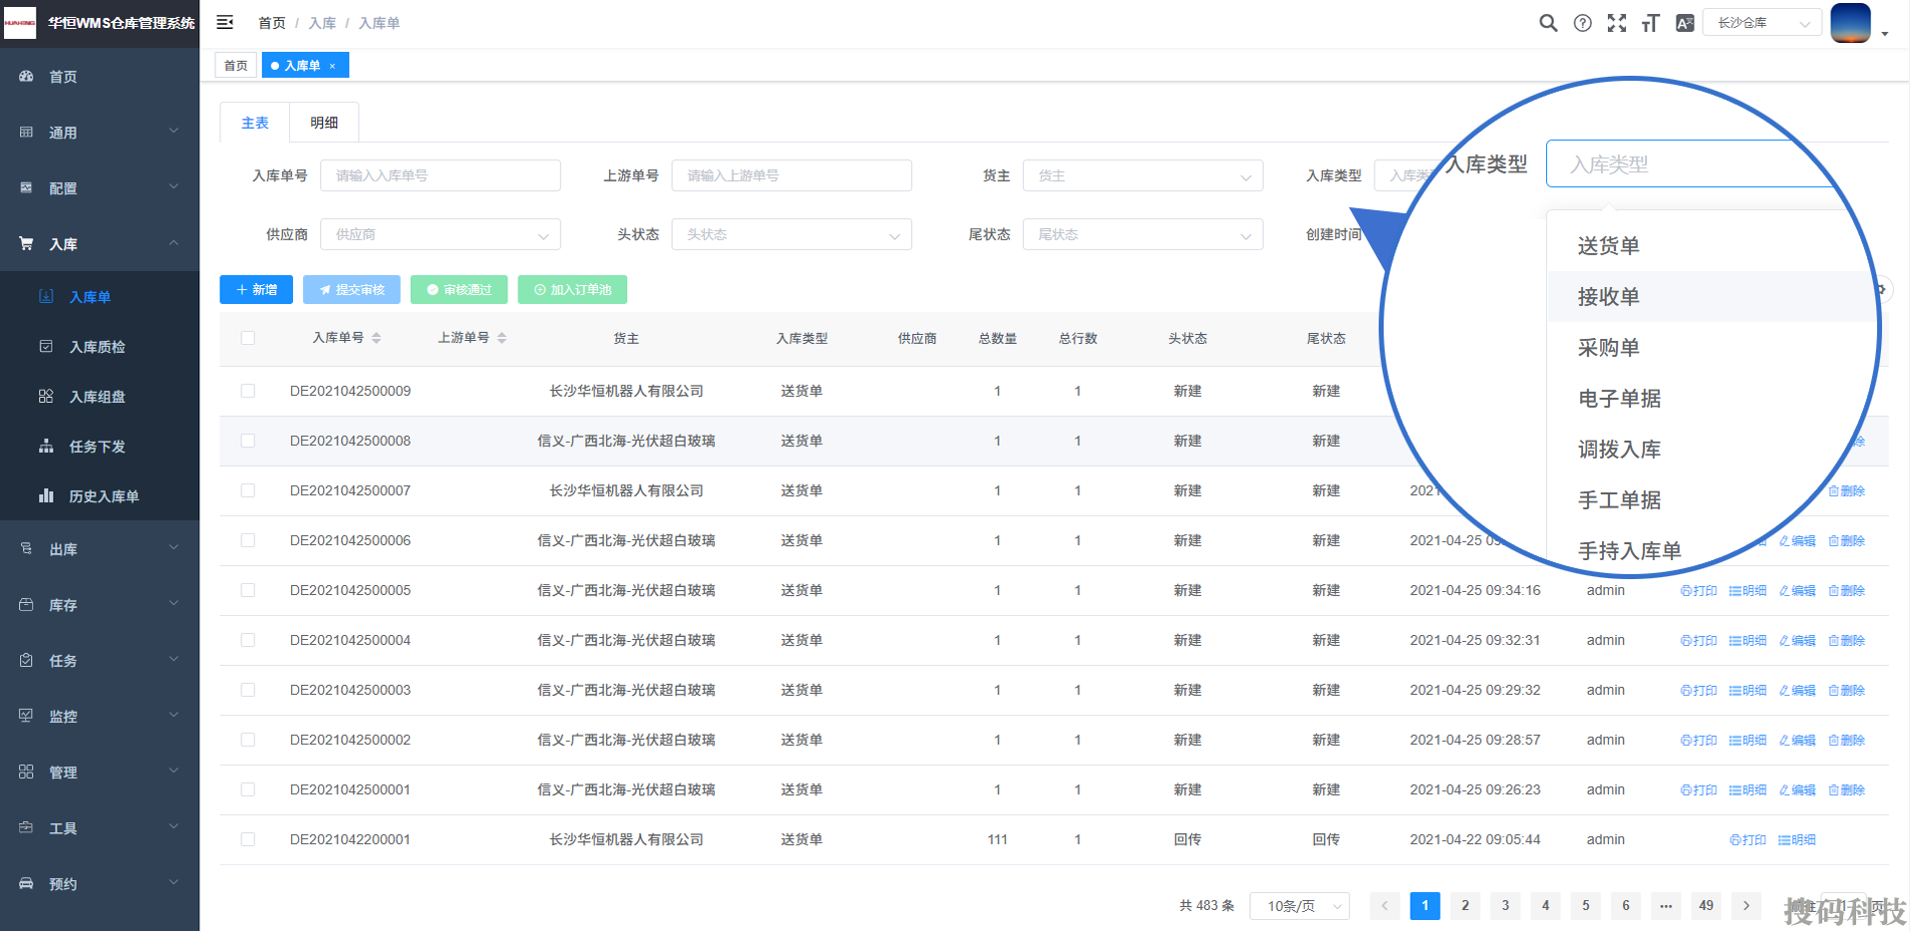This screenshot has height=931, width=1910.
Task: Print order DE2021042500005
Action: pos(1698,590)
